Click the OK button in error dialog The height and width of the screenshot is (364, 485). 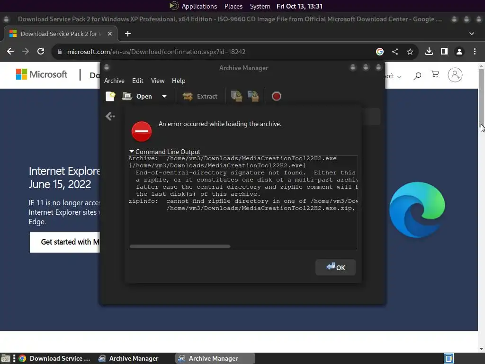(x=335, y=267)
